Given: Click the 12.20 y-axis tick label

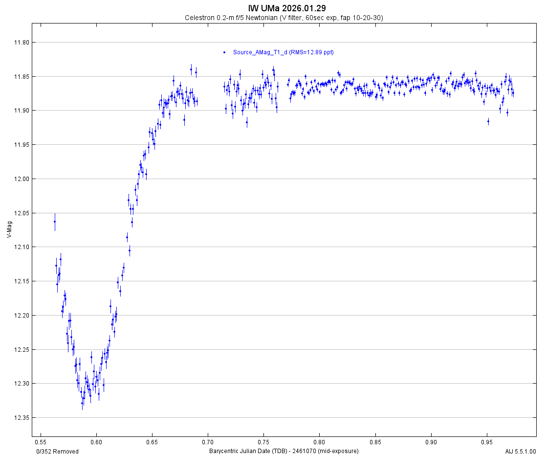Looking at the screenshot, I should click(x=22, y=316).
